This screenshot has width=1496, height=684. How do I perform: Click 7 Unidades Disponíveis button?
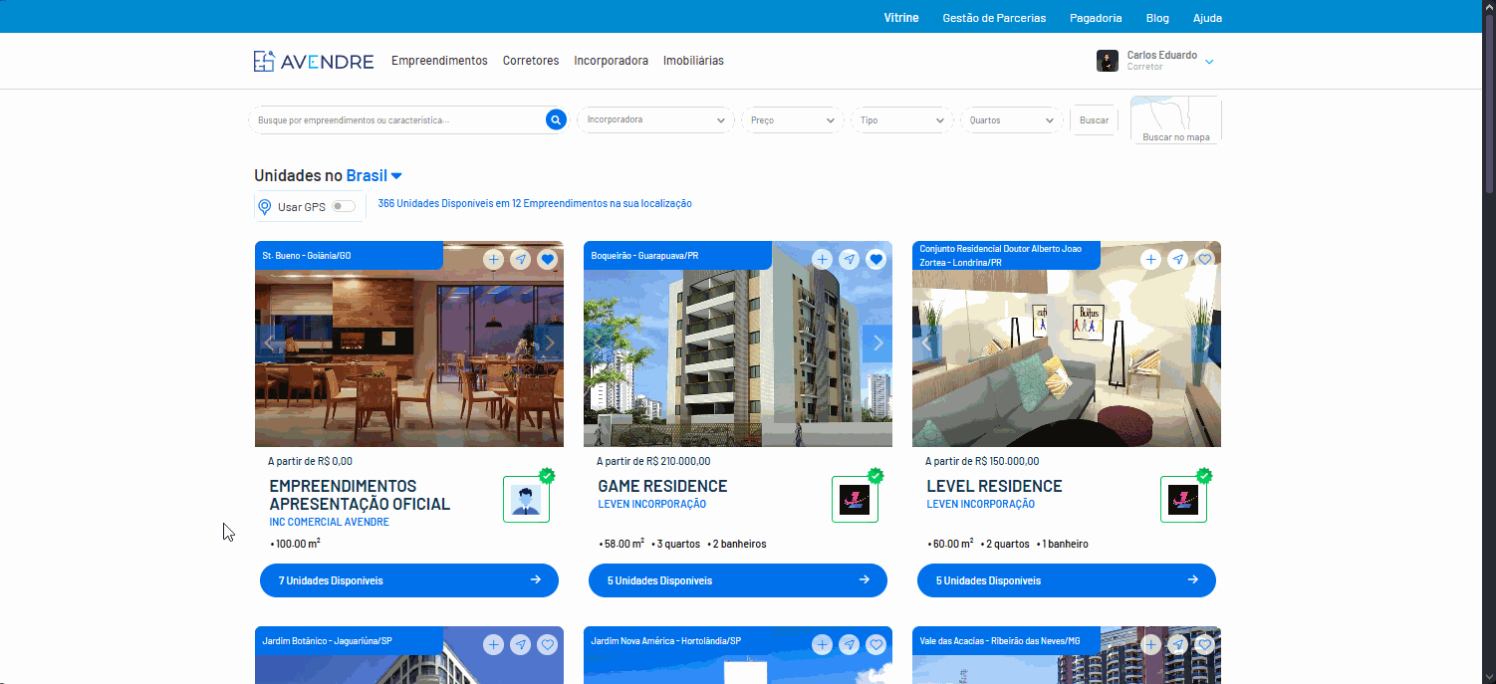click(409, 580)
